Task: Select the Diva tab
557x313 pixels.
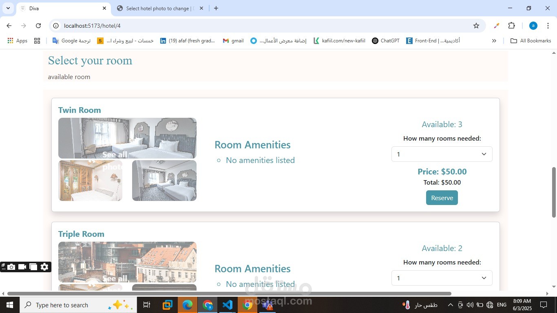Action: [63, 8]
